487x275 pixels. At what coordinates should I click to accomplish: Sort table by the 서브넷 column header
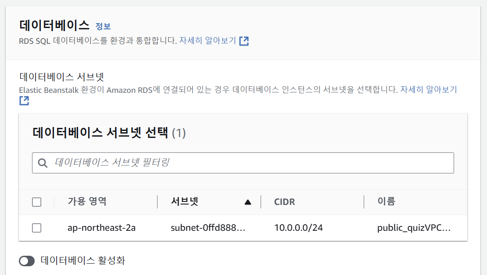tap(185, 201)
